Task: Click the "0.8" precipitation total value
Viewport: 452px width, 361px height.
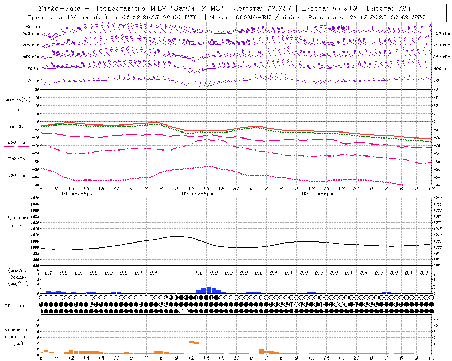Action: pos(64,273)
